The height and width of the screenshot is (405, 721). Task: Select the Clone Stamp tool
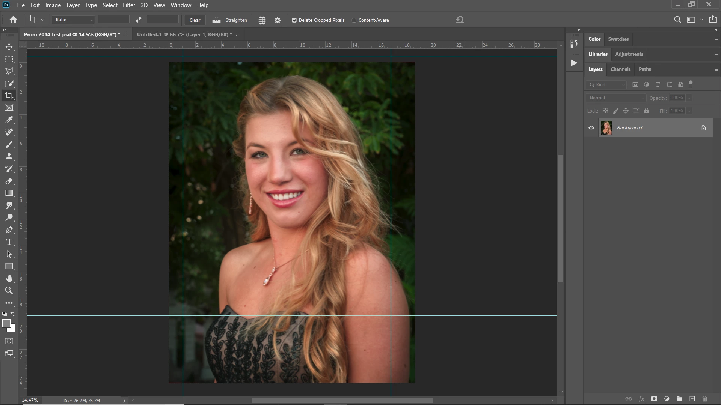(x=9, y=156)
